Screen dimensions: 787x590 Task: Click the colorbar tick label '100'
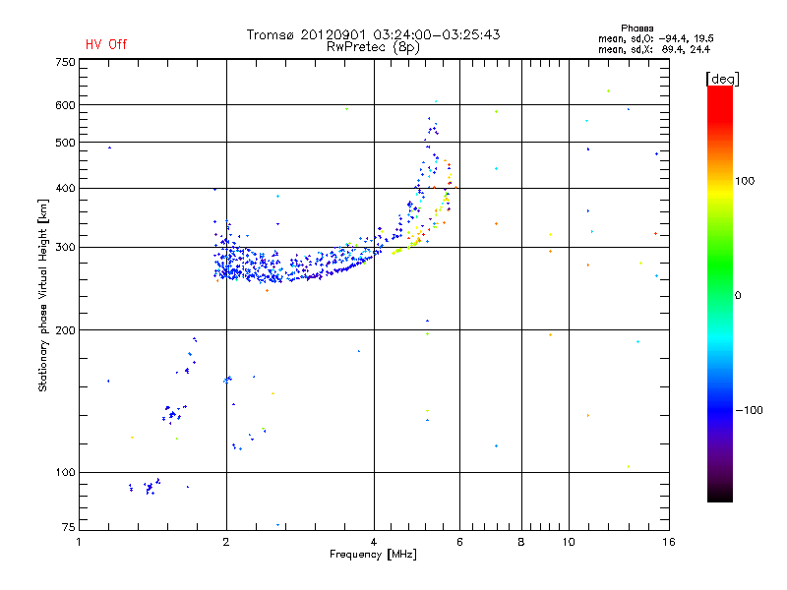[745, 181]
